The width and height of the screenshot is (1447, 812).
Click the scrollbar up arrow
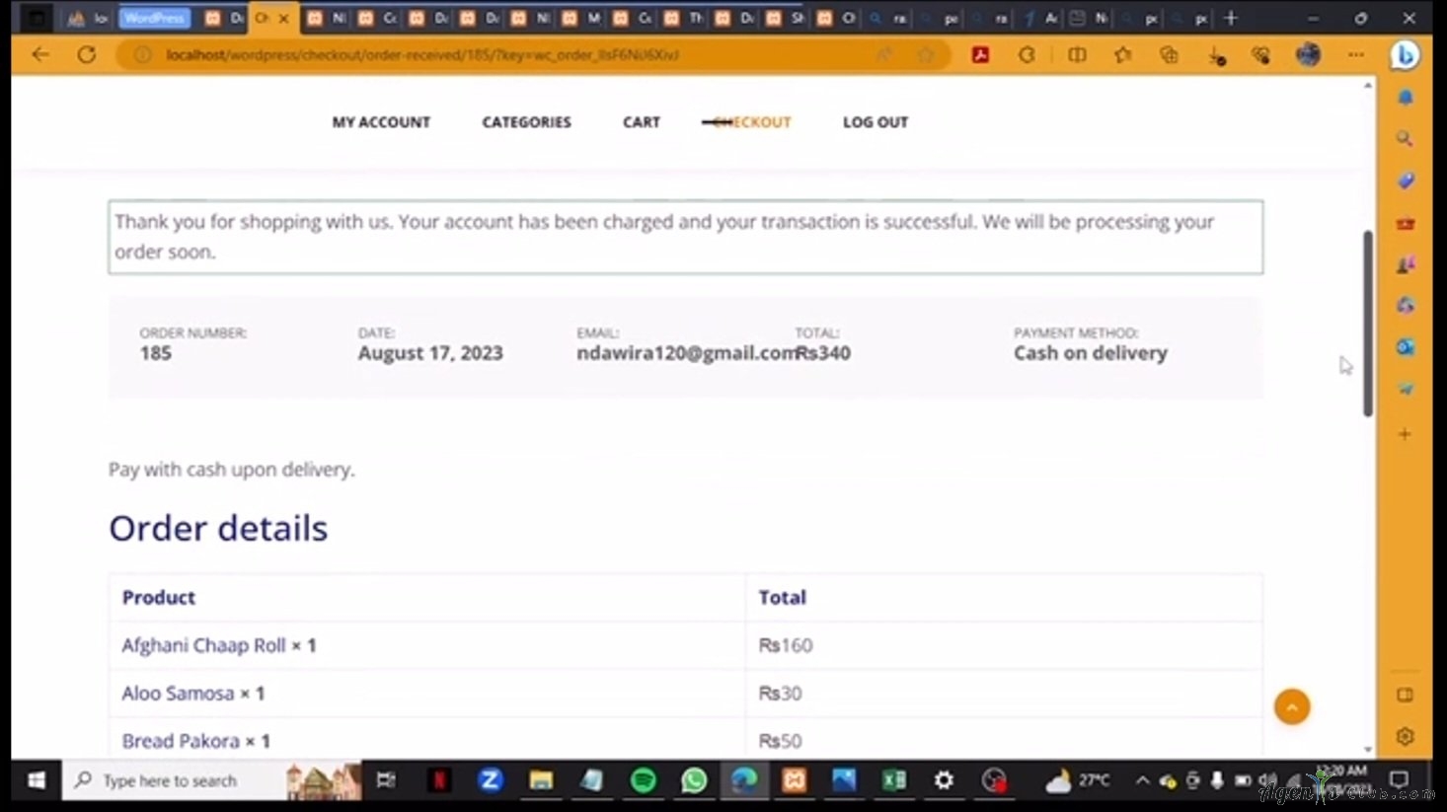(1368, 86)
